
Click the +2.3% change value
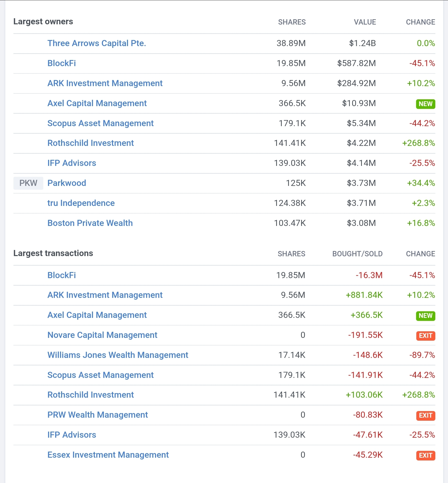pyautogui.click(x=423, y=203)
